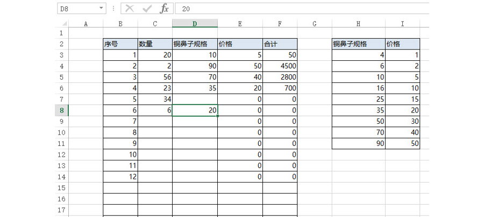Select lookup spec cell showing 25
Viewport: 484px width, 217px height.
[x=358, y=99]
